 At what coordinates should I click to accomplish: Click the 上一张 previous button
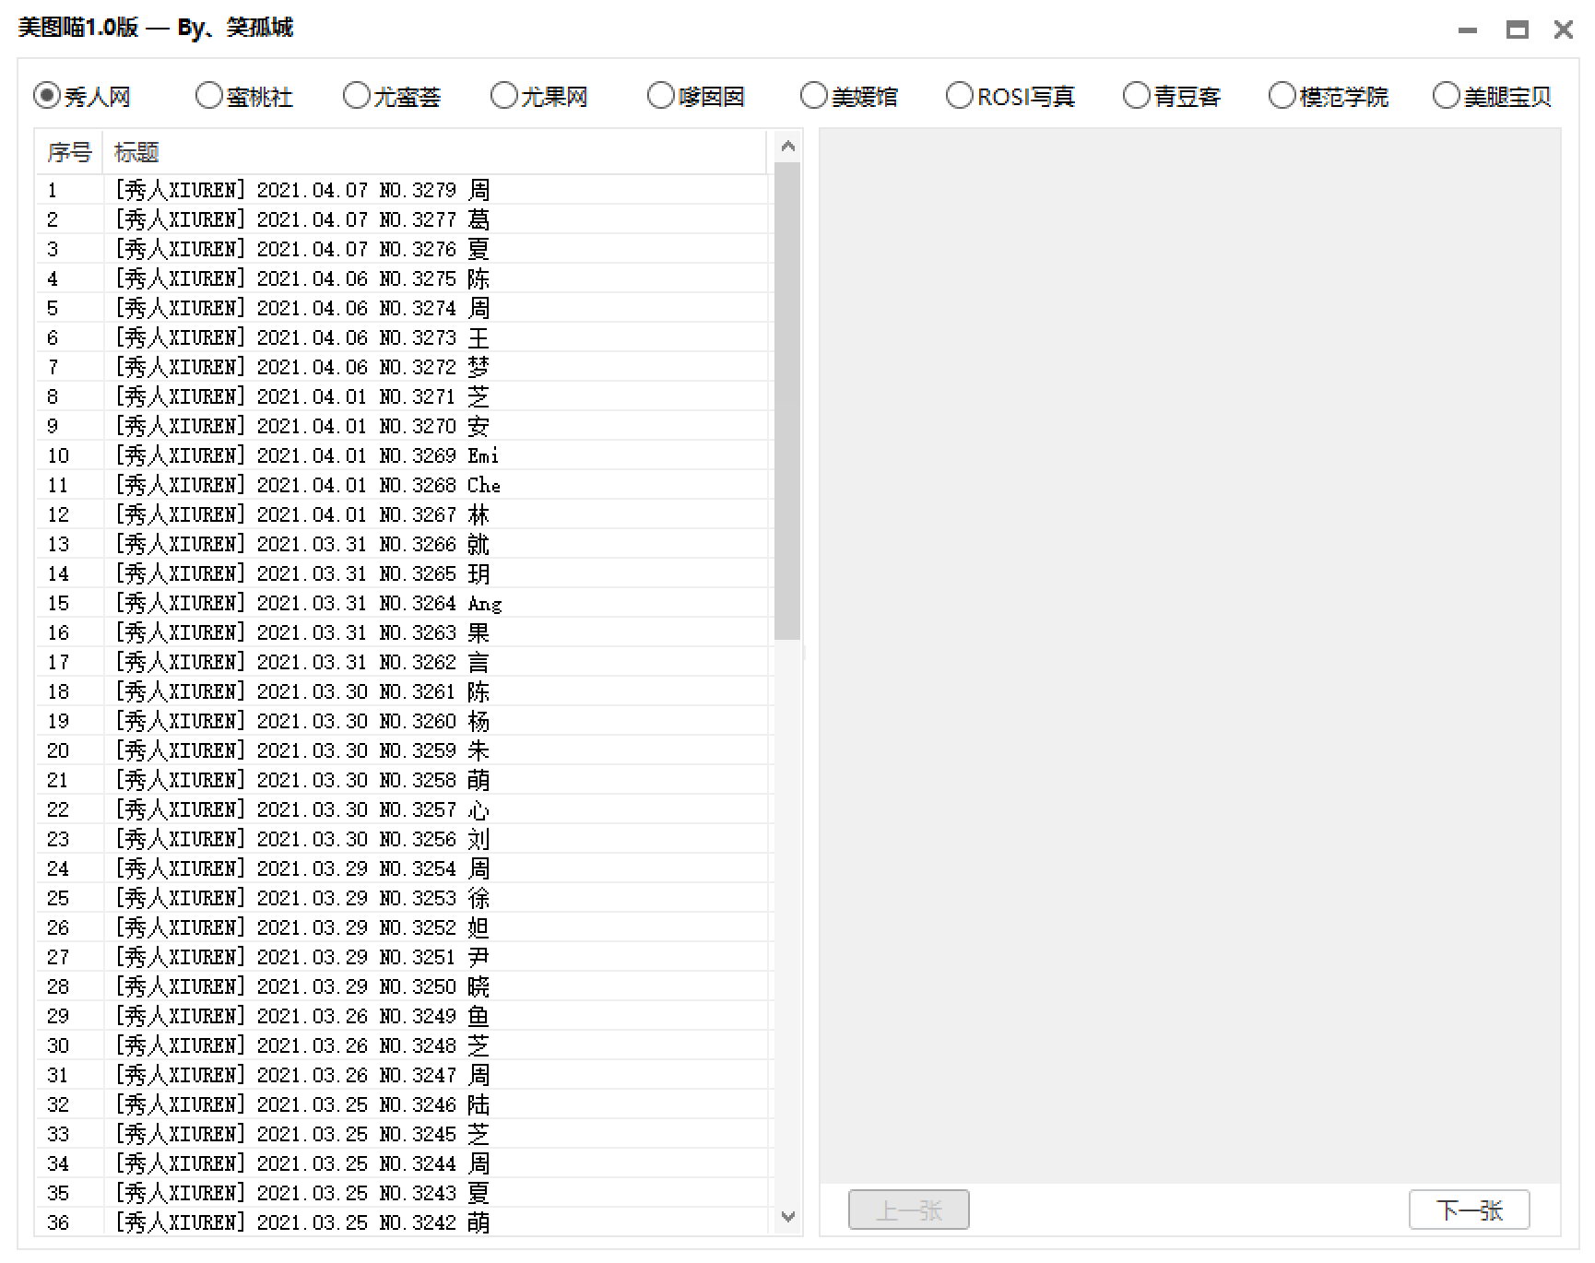point(909,1210)
